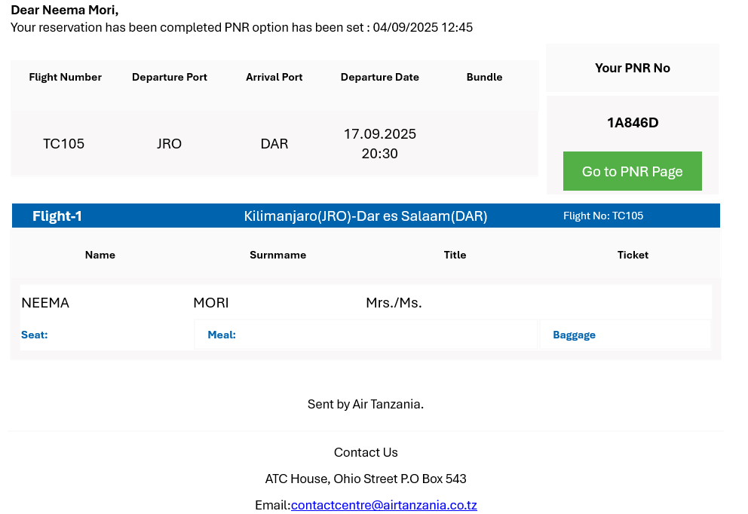
Task: Open the contactcentre@airtanzania.co.tz email link
Action: click(384, 505)
